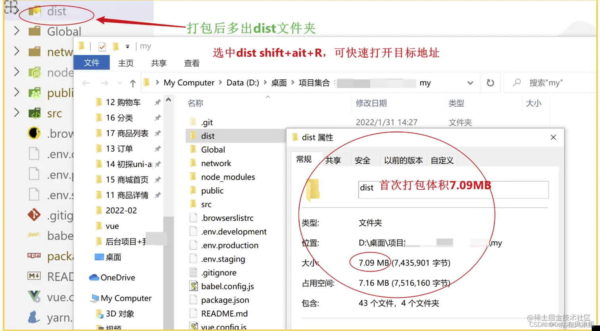Go back with the Explorer back arrow

click(86, 83)
